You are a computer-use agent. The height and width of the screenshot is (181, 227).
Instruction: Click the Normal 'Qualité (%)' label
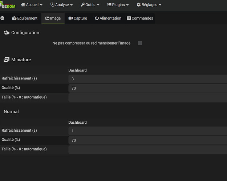11,140
